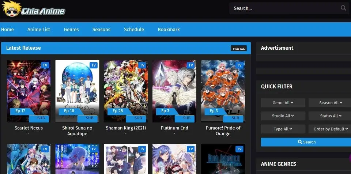Open the Season All dropdown
The height and width of the screenshot is (174, 351).
tap(331, 103)
